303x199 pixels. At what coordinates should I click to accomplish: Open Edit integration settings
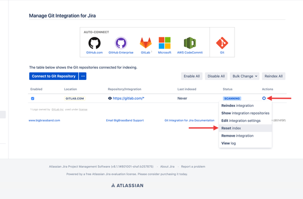pyautogui.click(x=245, y=121)
